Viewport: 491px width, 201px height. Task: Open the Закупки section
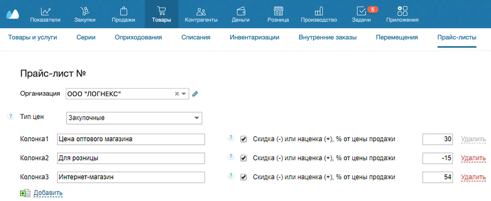point(85,15)
